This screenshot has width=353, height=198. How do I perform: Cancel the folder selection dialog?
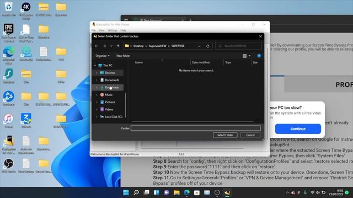coord(250,135)
